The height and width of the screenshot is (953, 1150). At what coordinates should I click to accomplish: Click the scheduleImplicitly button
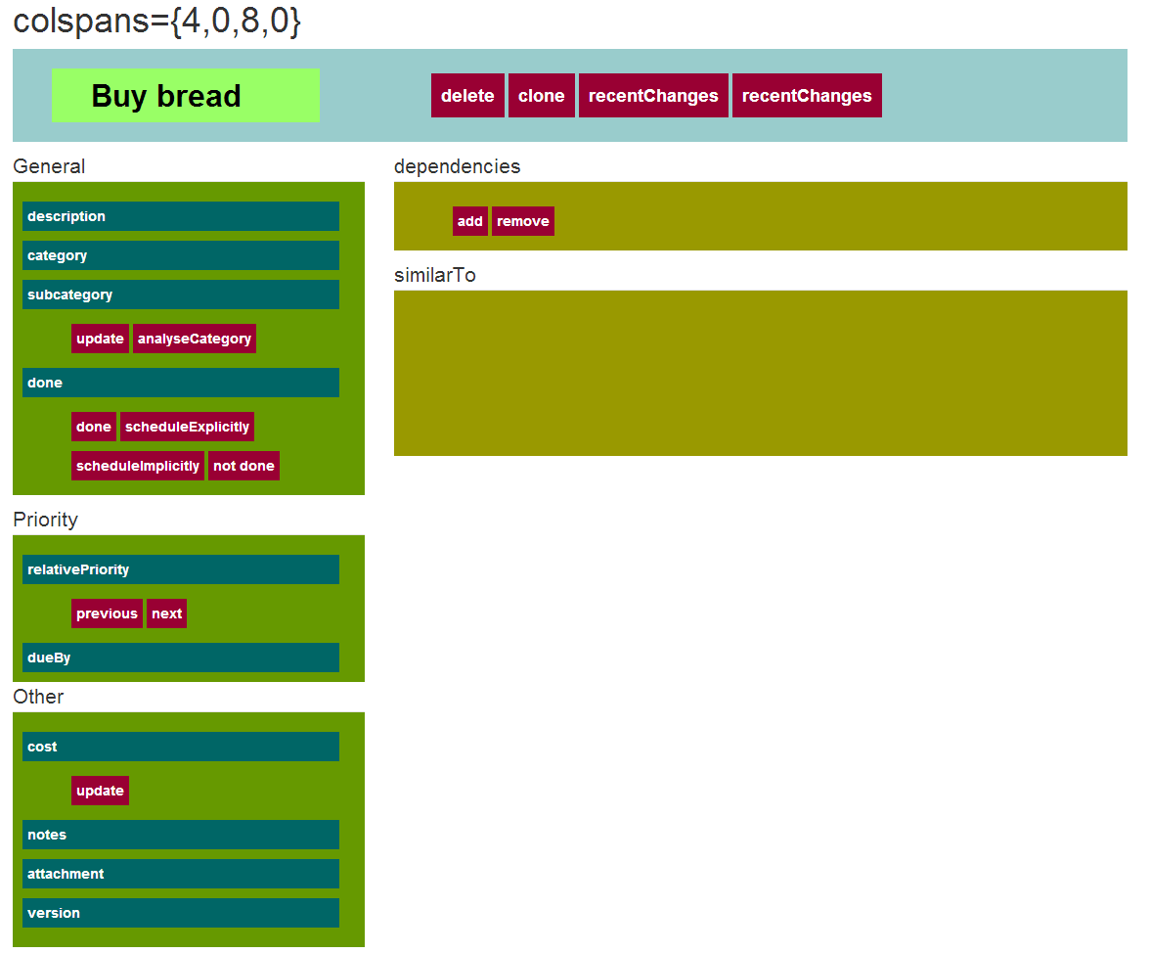138,466
